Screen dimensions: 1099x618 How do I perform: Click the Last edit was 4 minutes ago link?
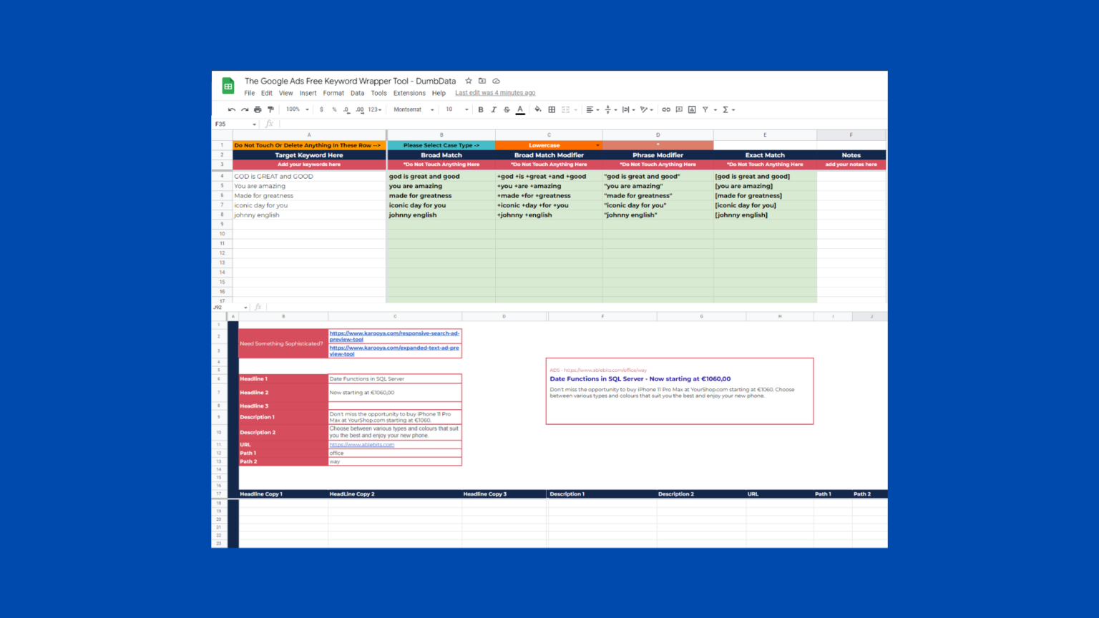(495, 93)
